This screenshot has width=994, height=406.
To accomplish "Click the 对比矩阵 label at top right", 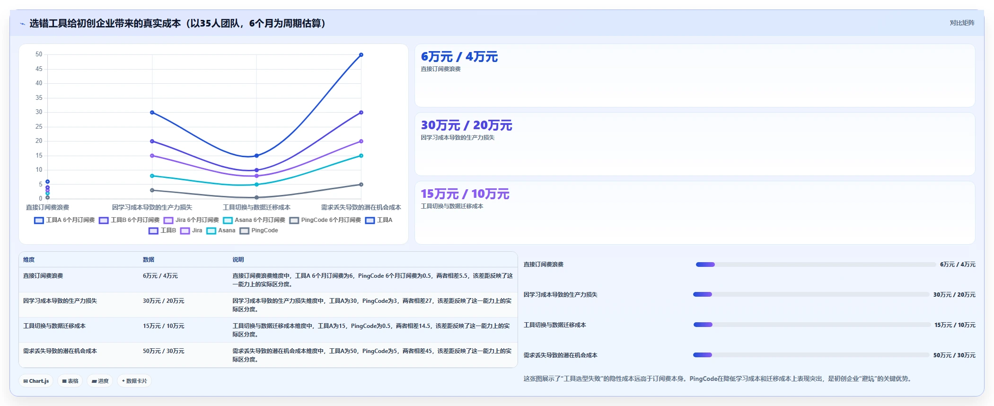I will (962, 23).
